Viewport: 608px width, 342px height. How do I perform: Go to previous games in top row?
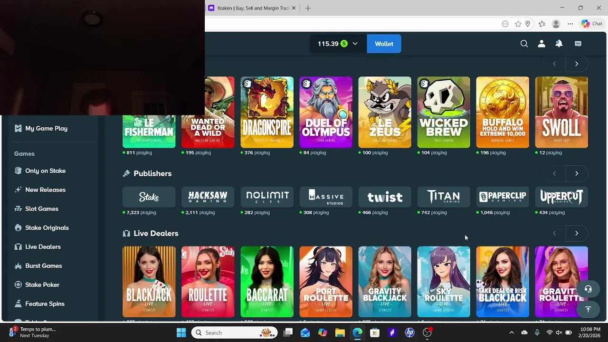coord(554,64)
